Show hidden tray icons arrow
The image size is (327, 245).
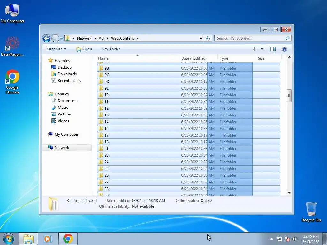[271, 239]
